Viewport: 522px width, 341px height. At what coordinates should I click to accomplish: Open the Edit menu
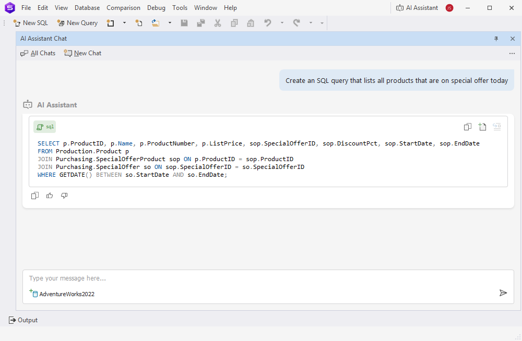click(43, 8)
